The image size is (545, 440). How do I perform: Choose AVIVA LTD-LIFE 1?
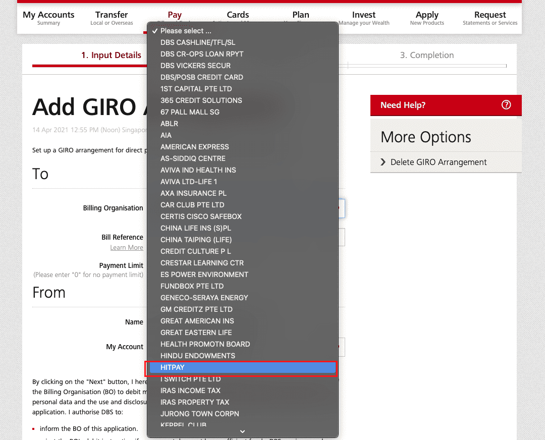click(243, 182)
